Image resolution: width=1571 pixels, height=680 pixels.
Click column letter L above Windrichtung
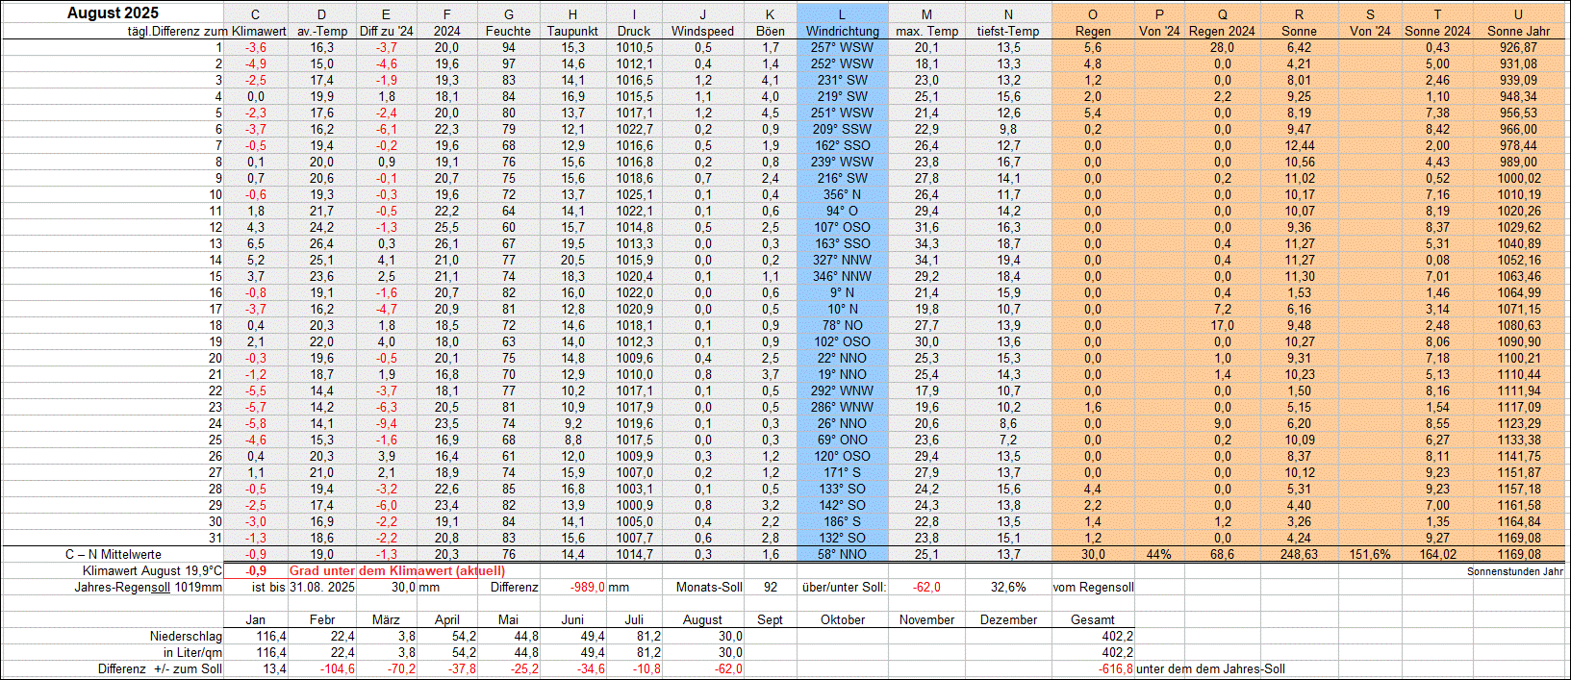(x=842, y=14)
